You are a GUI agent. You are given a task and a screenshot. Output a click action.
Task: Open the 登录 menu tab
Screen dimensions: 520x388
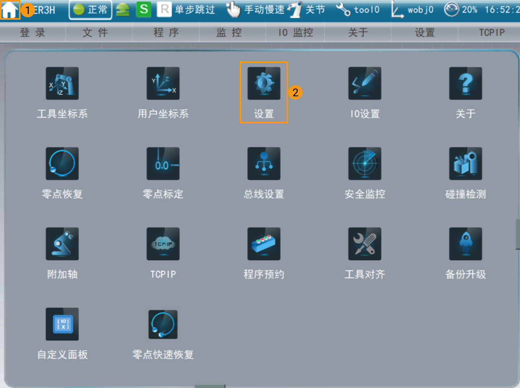pyautogui.click(x=33, y=33)
